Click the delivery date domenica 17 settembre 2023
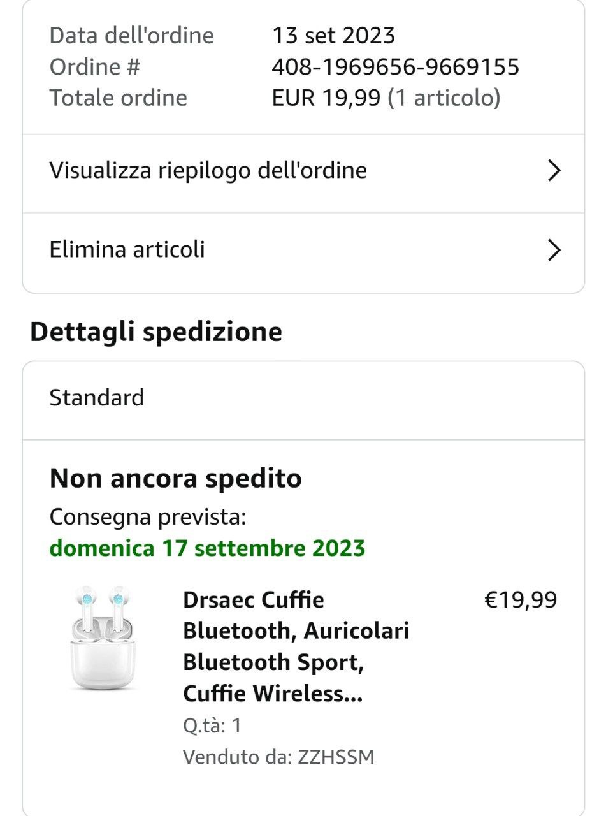Image resolution: width=606 pixels, height=816 pixels. point(207,548)
